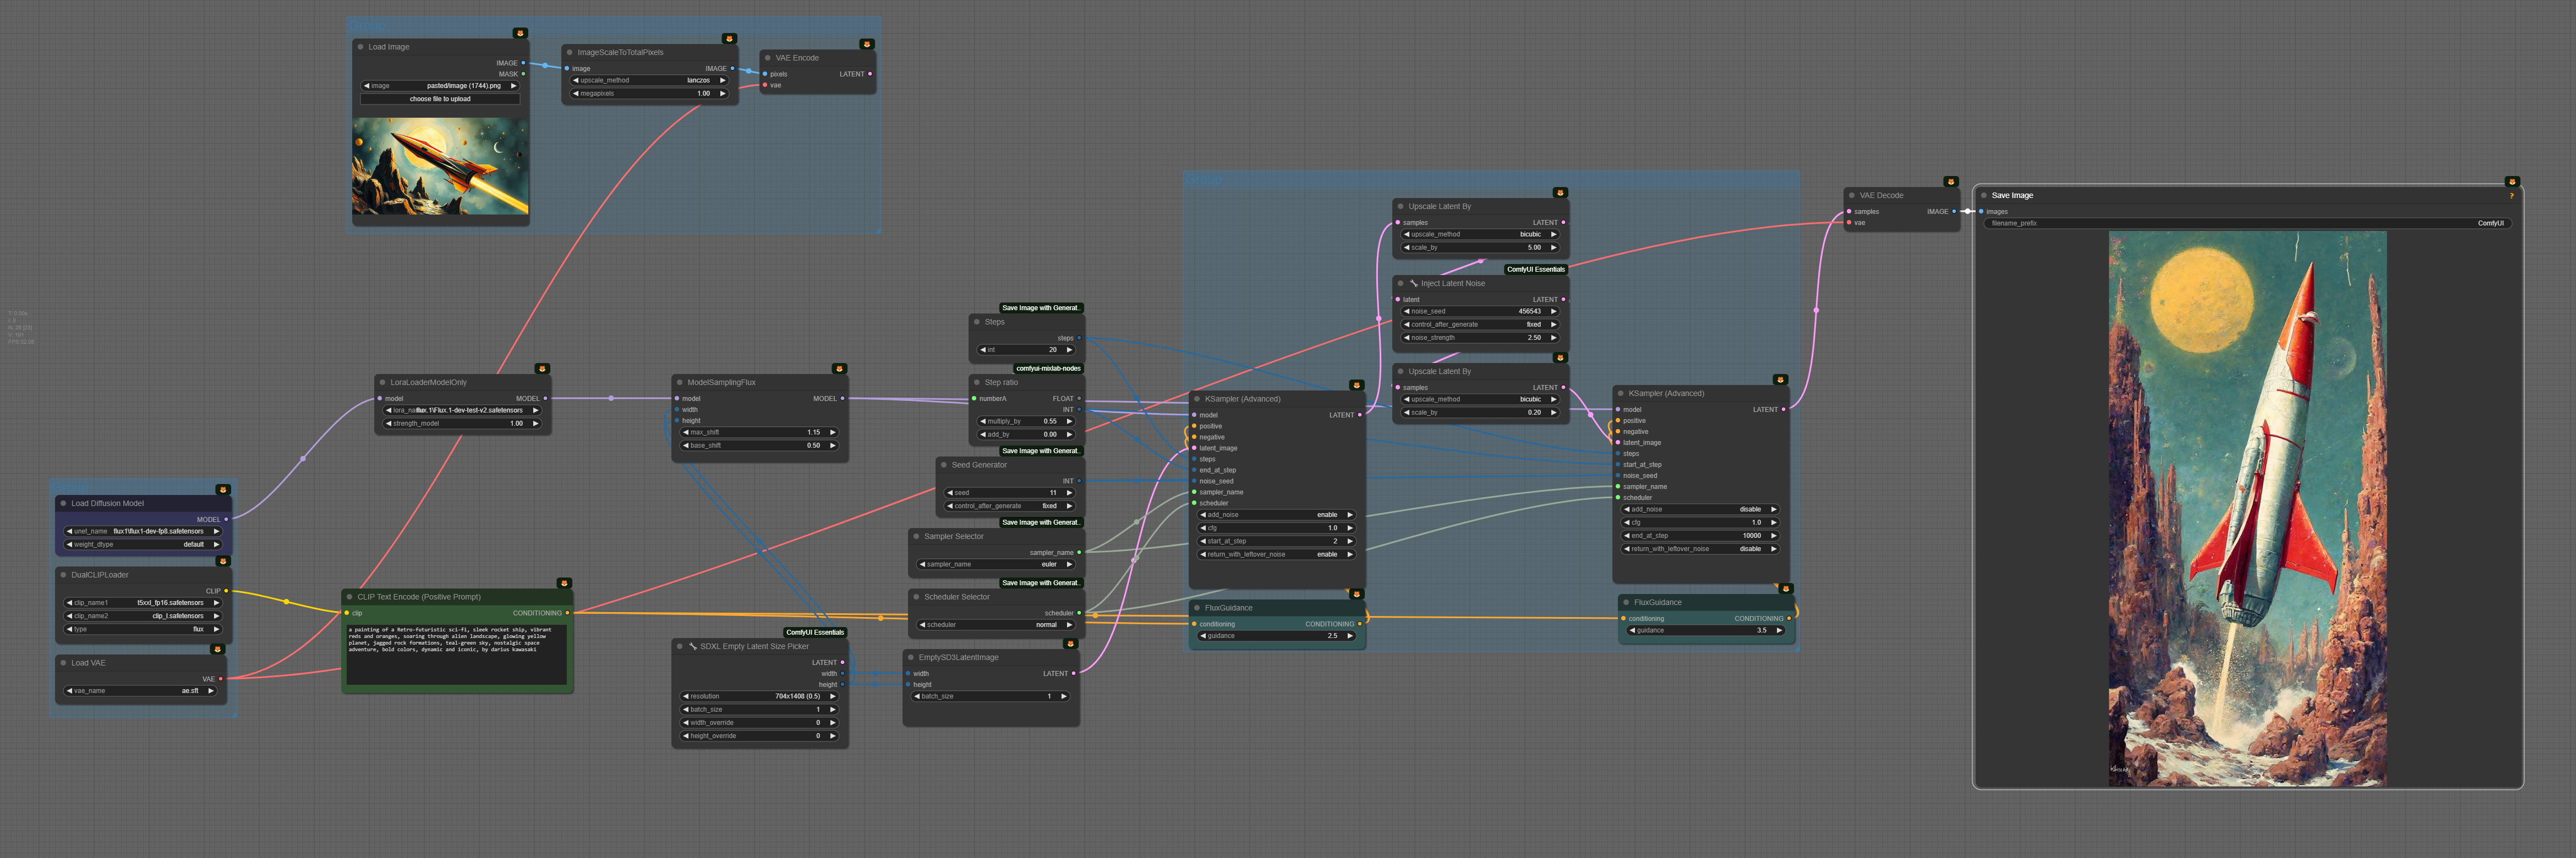Image resolution: width=2576 pixels, height=858 pixels.
Task: Click the noise_strength 2.50 slider field
Action: pyautogui.click(x=1480, y=338)
